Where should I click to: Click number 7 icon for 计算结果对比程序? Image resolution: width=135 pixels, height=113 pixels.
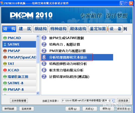click(x=44, y=77)
